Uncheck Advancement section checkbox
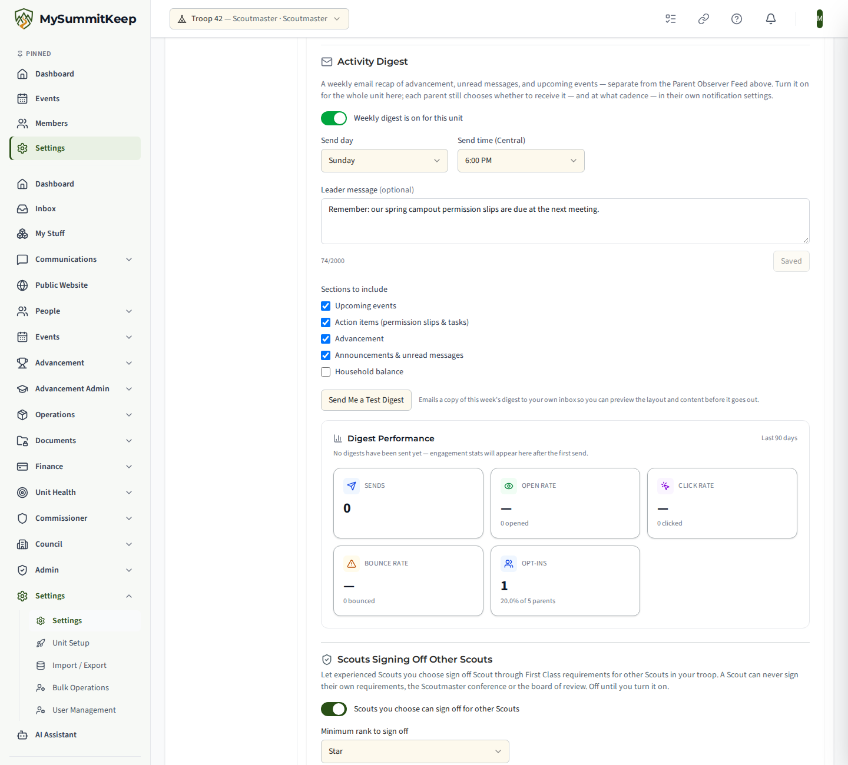The height and width of the screenshot is (765, 848). point(326,339)
